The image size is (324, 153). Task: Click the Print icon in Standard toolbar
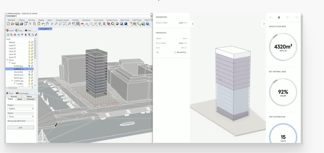coord(21,24)
